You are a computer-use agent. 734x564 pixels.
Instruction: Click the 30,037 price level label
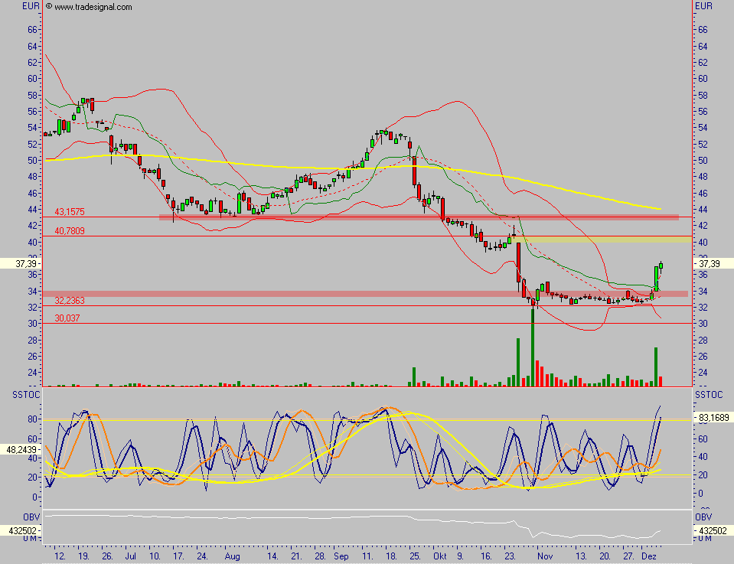pyautogui.click(x=67, y=318)
